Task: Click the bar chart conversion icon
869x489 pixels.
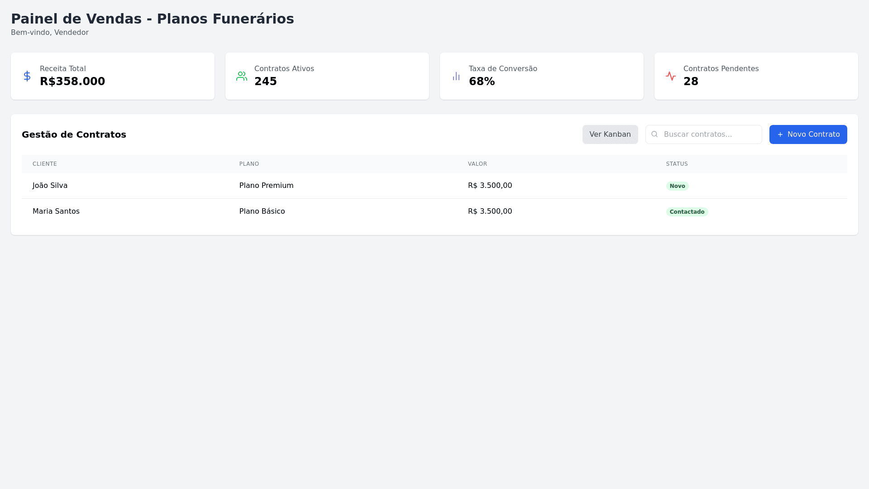Action: click(x=456, y=76)
